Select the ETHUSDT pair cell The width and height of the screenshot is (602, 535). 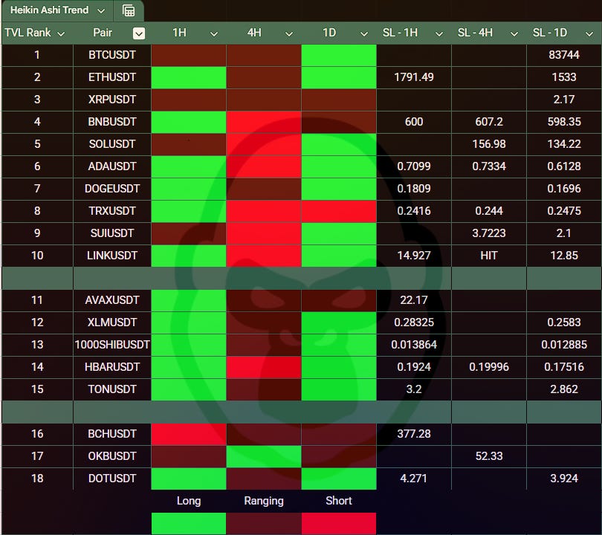112,77
